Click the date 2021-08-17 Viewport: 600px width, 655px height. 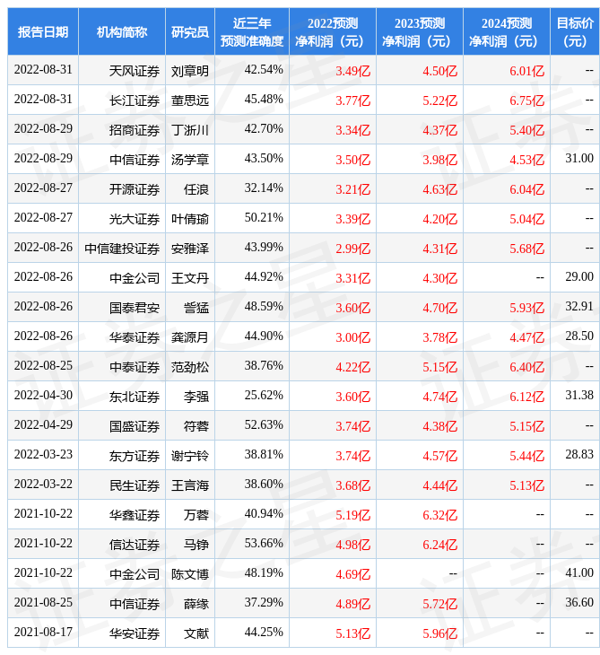tap(43, 633)
